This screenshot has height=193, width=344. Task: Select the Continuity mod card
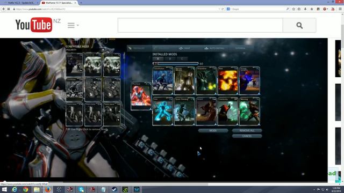click(x=228, y=112)
